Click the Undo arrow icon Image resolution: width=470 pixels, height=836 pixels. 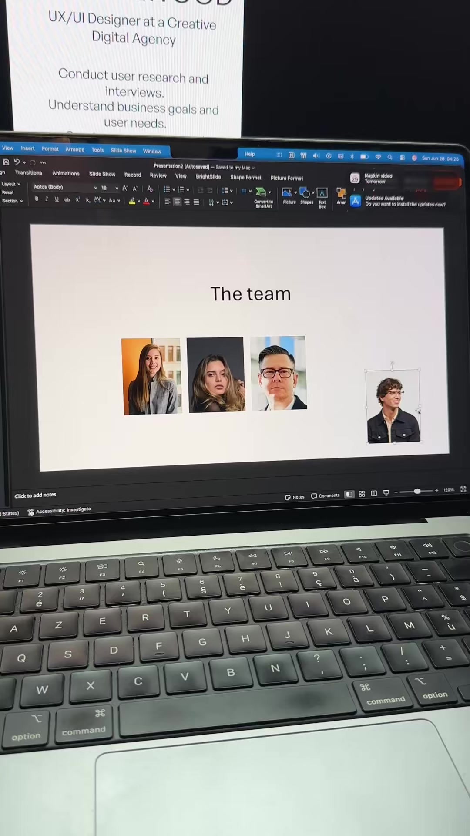(17, 162)
